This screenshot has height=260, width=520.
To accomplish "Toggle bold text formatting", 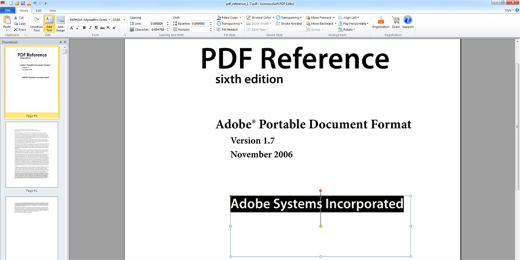I will tap(83, 27).
